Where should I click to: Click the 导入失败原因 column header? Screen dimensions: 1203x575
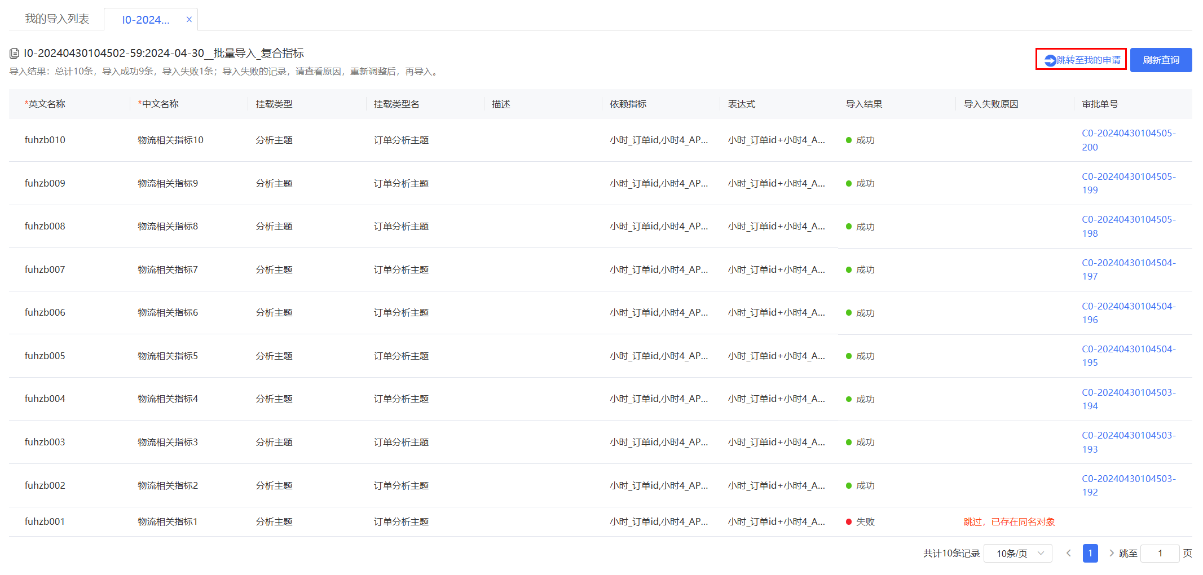tap(991, 104)
